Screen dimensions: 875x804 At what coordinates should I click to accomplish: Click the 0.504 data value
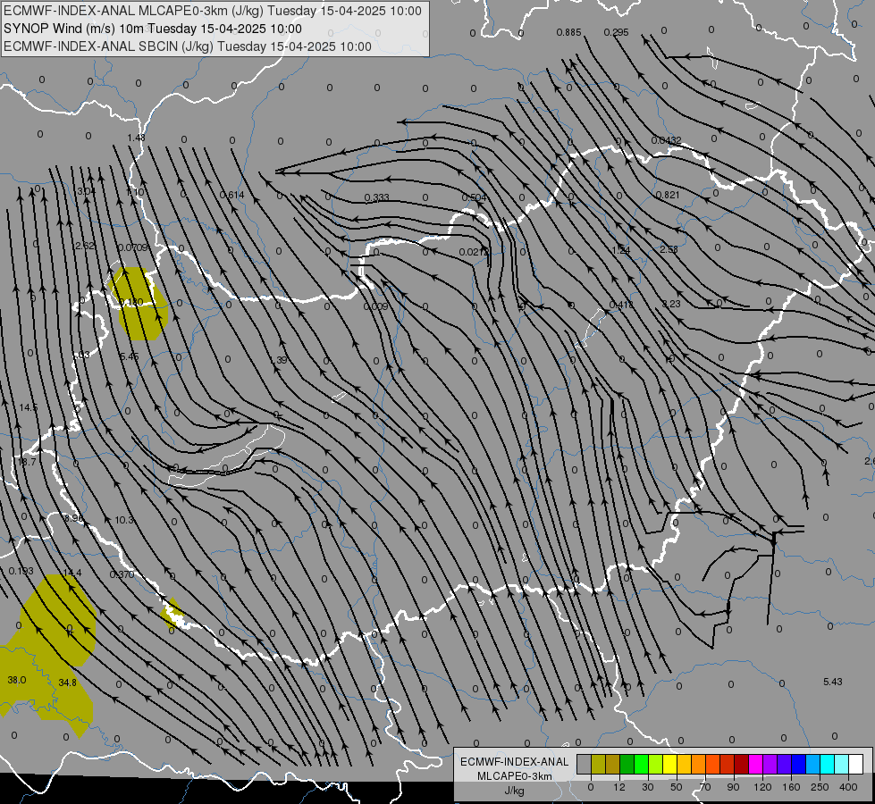pos(475,197)
